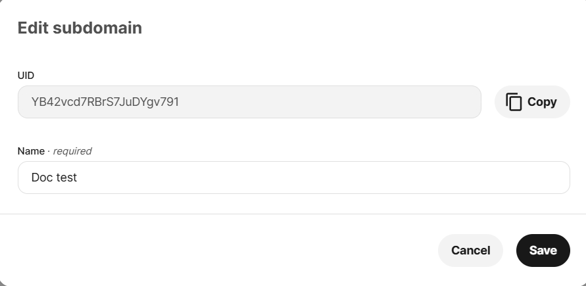Click blank footer area left of Cancel
This screenshot has height=286, width=586.
(217, 250)
